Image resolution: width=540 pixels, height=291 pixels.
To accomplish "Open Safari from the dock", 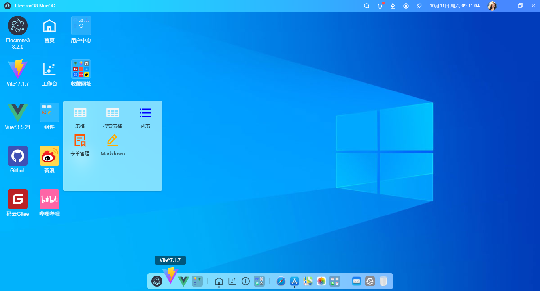I will click(281, 281).
